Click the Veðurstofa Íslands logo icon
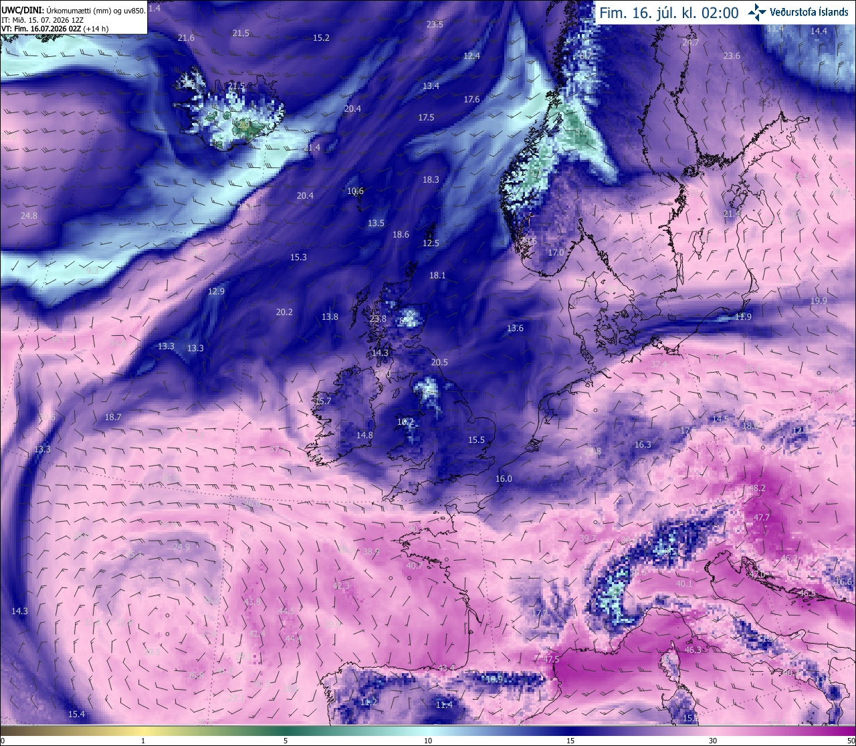856x746 pixels. coord(758,12)
